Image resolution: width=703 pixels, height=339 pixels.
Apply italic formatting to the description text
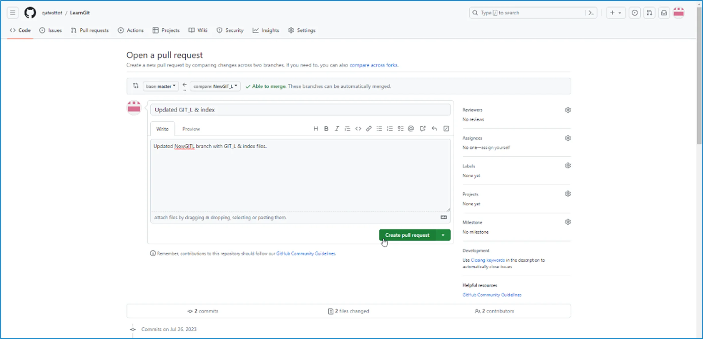(337, 129)
